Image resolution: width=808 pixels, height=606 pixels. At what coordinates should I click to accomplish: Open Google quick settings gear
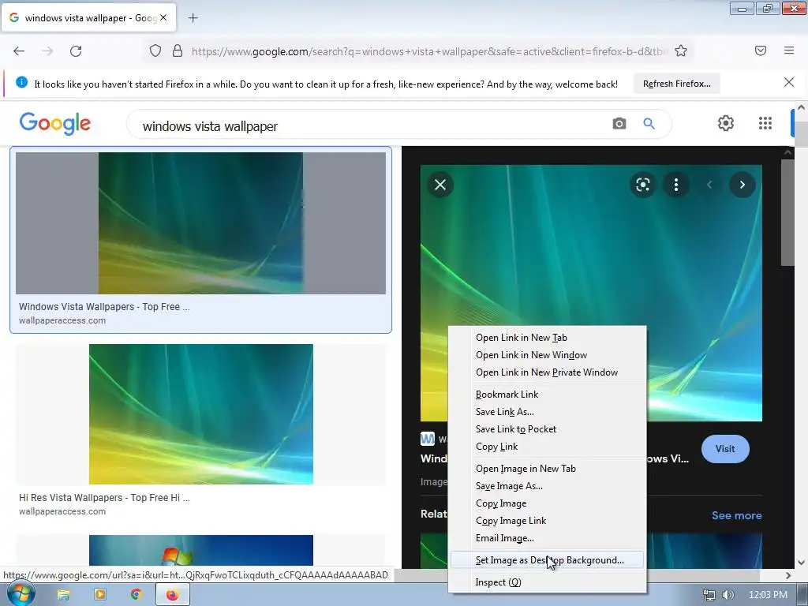pos(726,123)
